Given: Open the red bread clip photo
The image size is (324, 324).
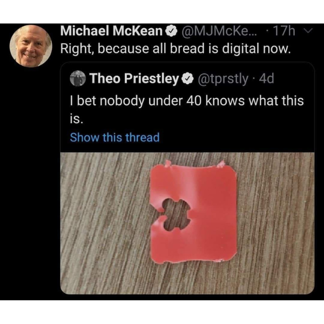Looking at the screenshot, I should coord(187,223).
